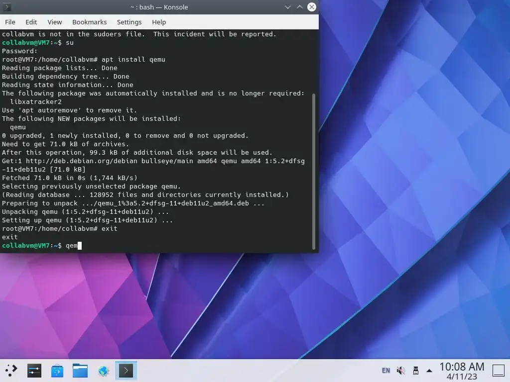Open the Bookmarks menu
The width and height of the screenshot is (510, 382).
[90, 22]
